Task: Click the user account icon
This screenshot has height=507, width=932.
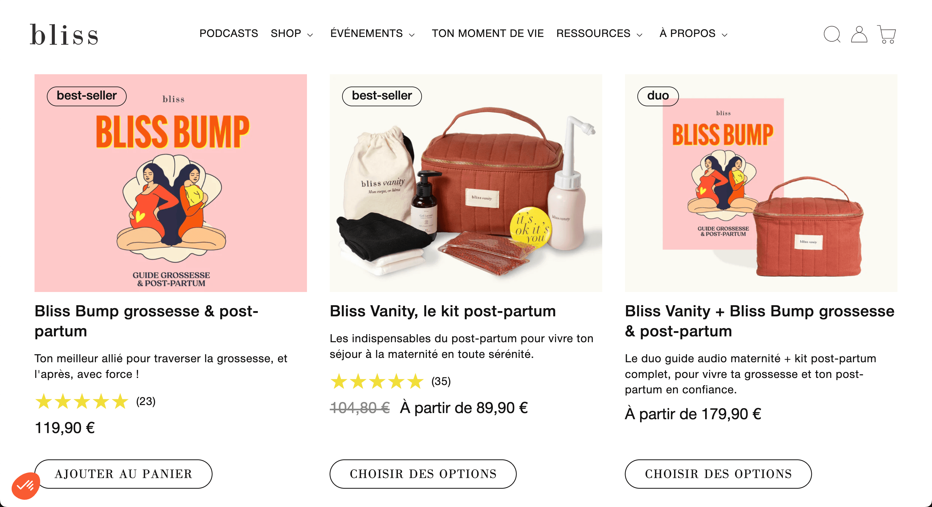Action: [x=859, y=34]
